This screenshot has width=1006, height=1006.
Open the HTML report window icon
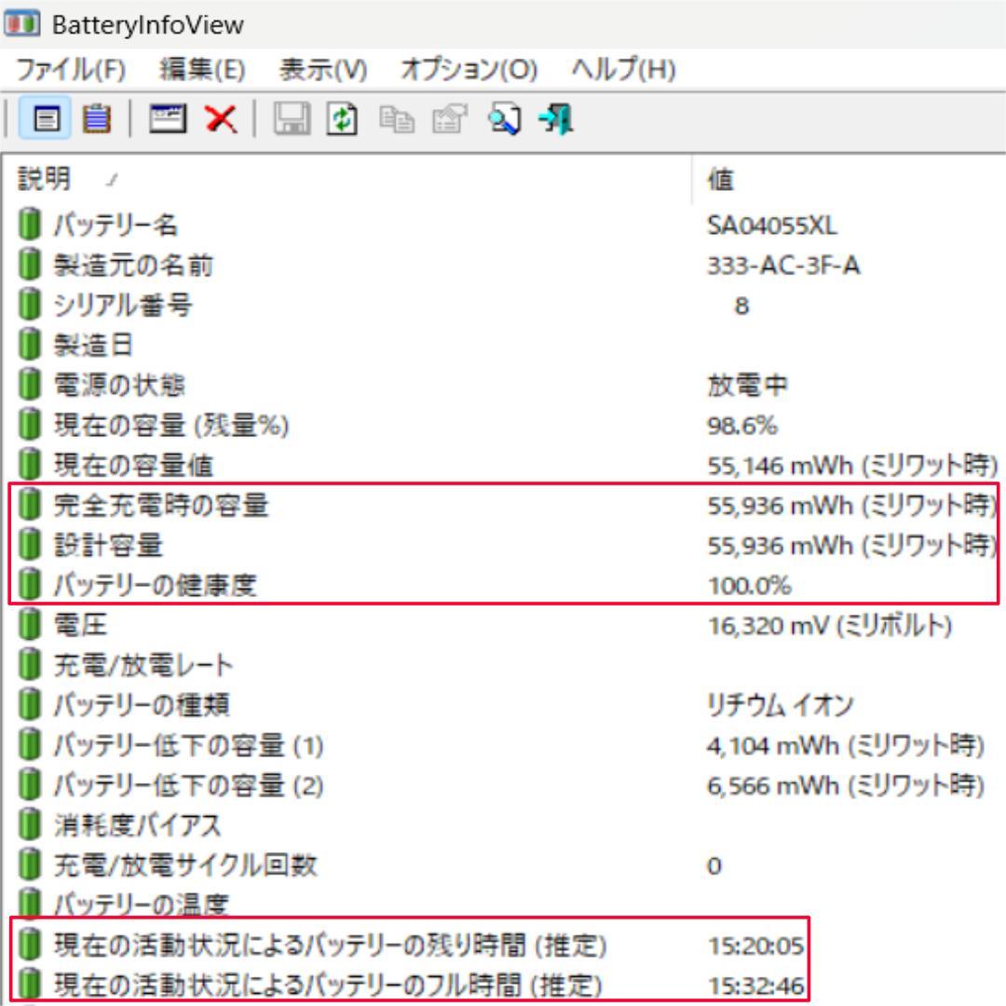pyautogui.click(x=169, y=117)
